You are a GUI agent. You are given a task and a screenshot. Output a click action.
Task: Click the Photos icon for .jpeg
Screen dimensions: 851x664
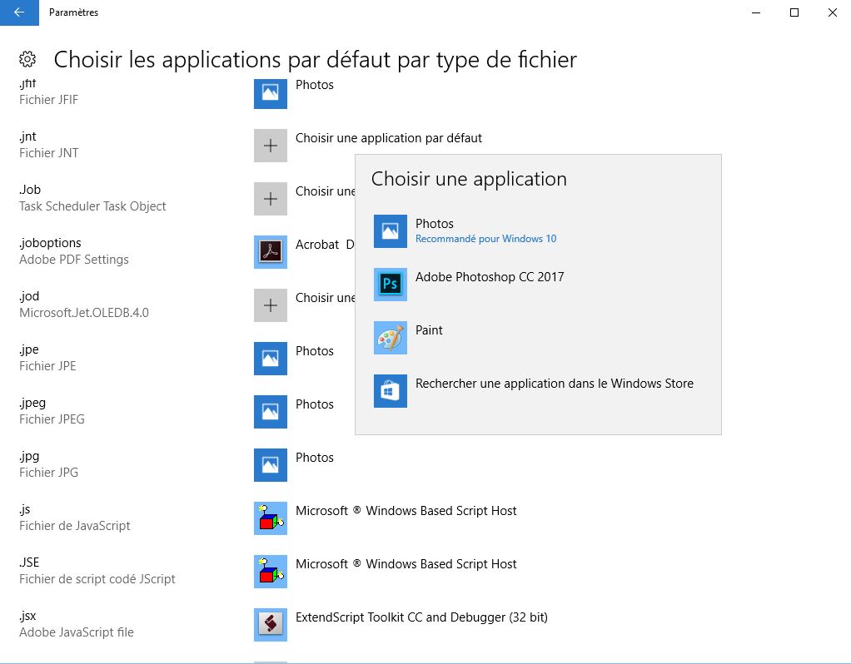[271, 411]
